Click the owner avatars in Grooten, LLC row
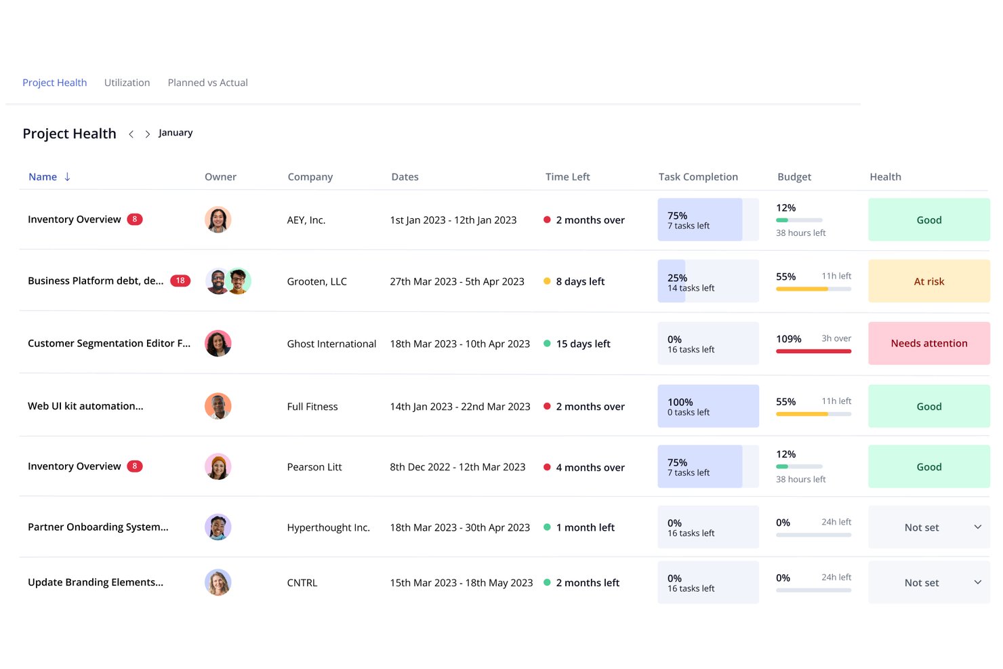The height and width of the screenshot is (669, 1003). [x=228, y=281]
